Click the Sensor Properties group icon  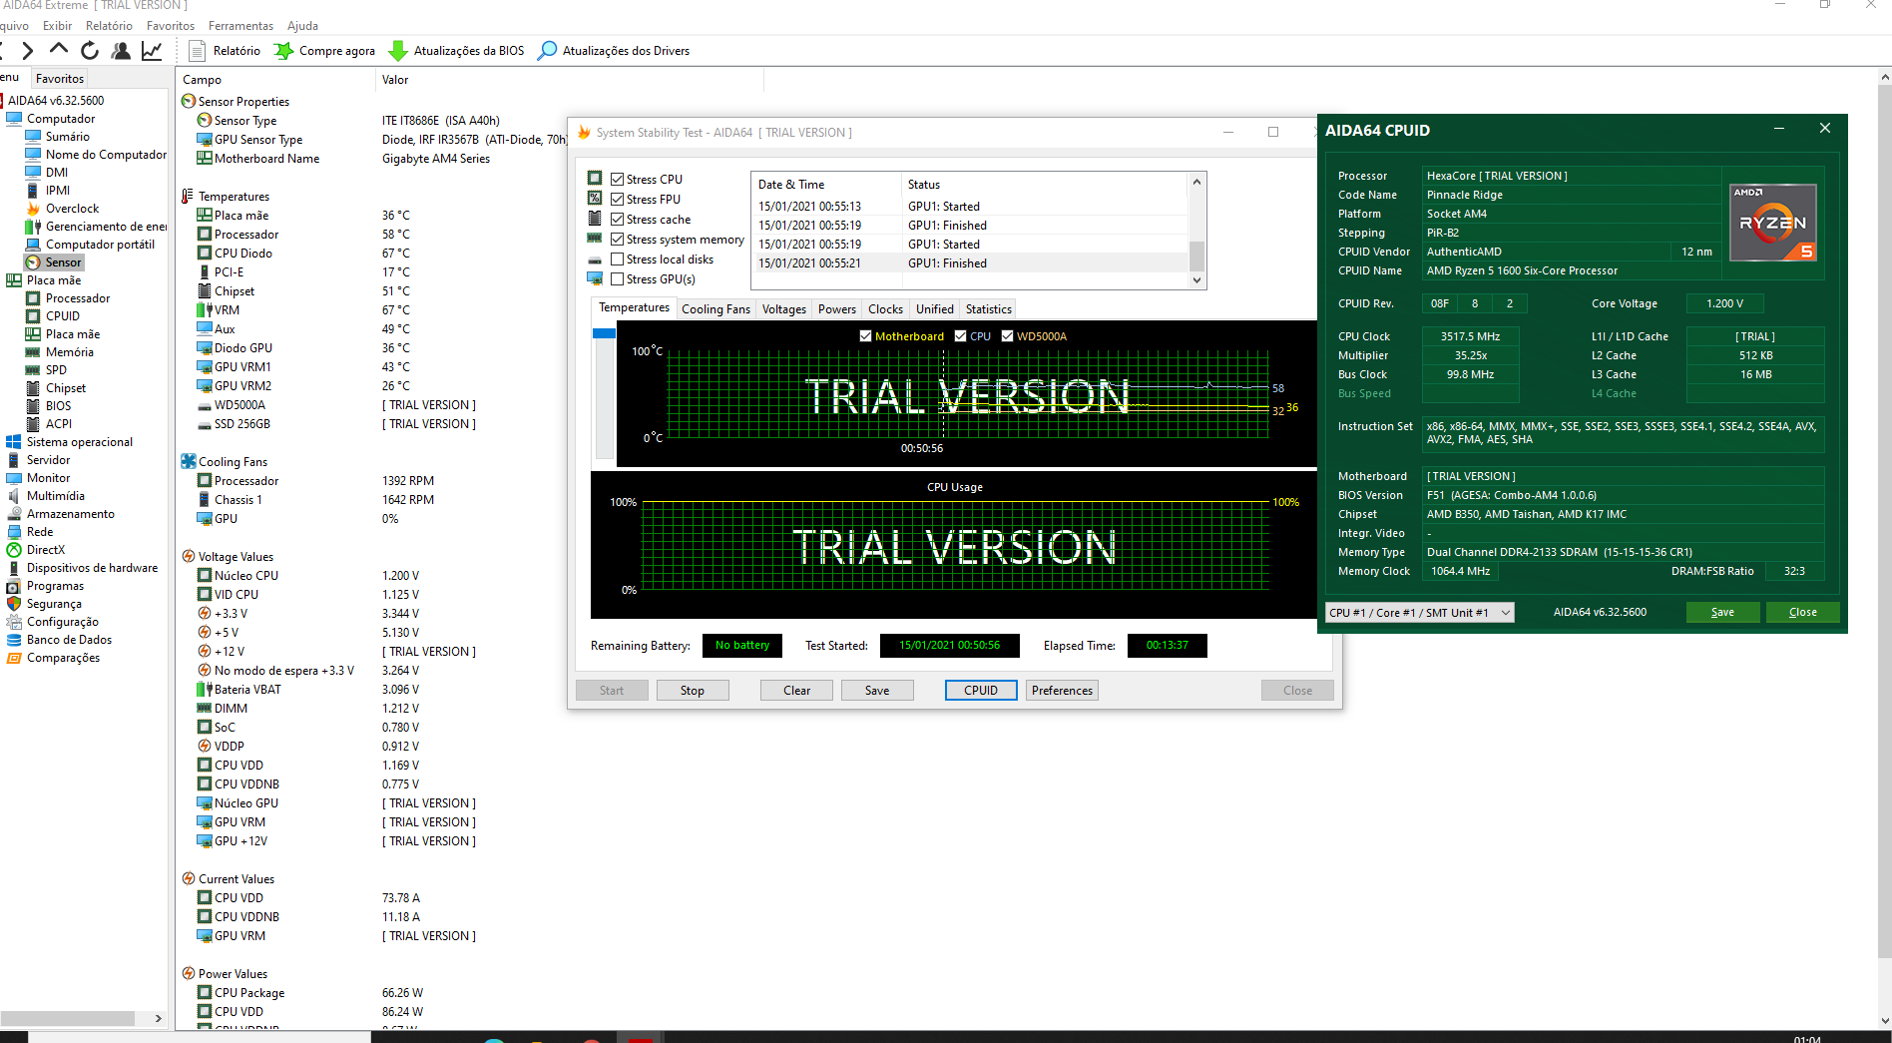189,101
